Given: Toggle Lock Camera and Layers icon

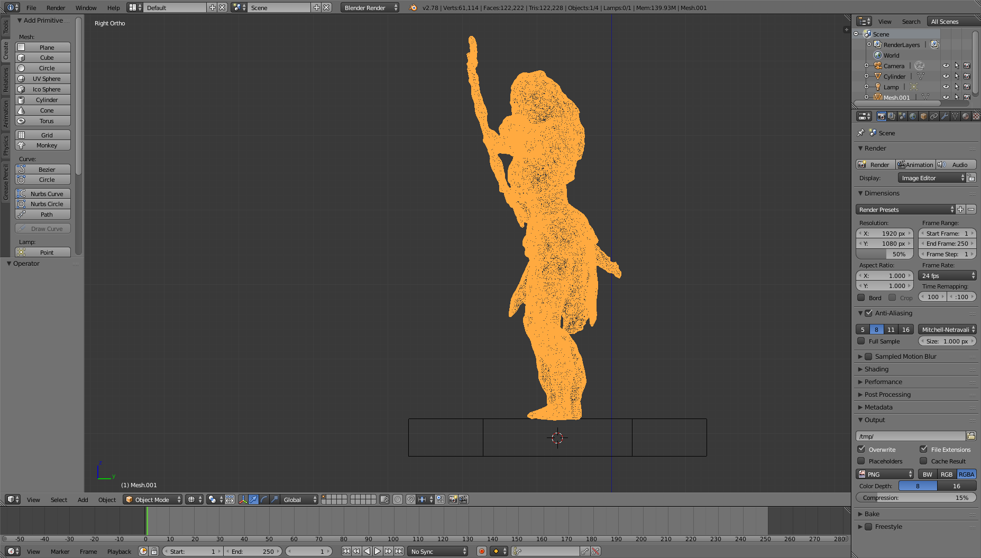Looking at the screenshot, I should (x=384, y=499).
